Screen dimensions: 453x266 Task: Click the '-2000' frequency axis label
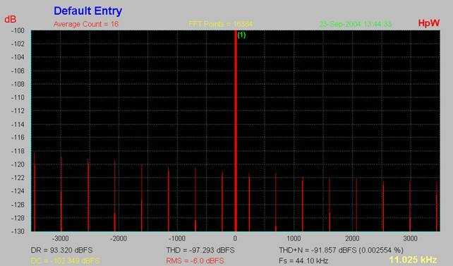pos(119,238)
